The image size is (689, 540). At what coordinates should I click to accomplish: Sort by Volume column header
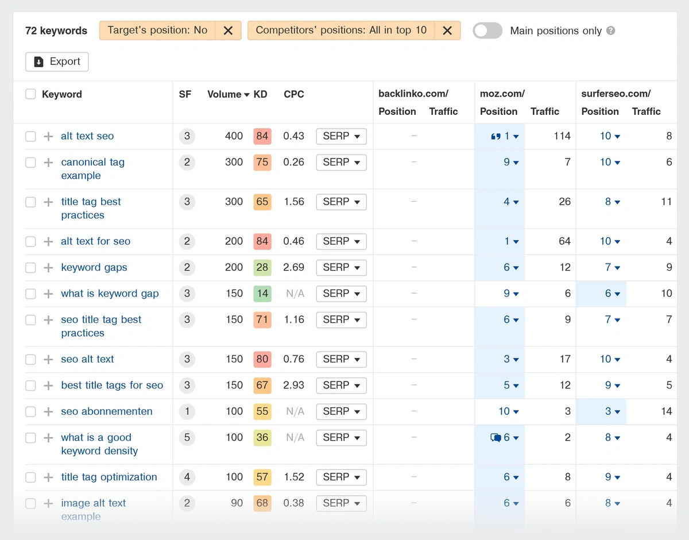[x=228, y=94]
